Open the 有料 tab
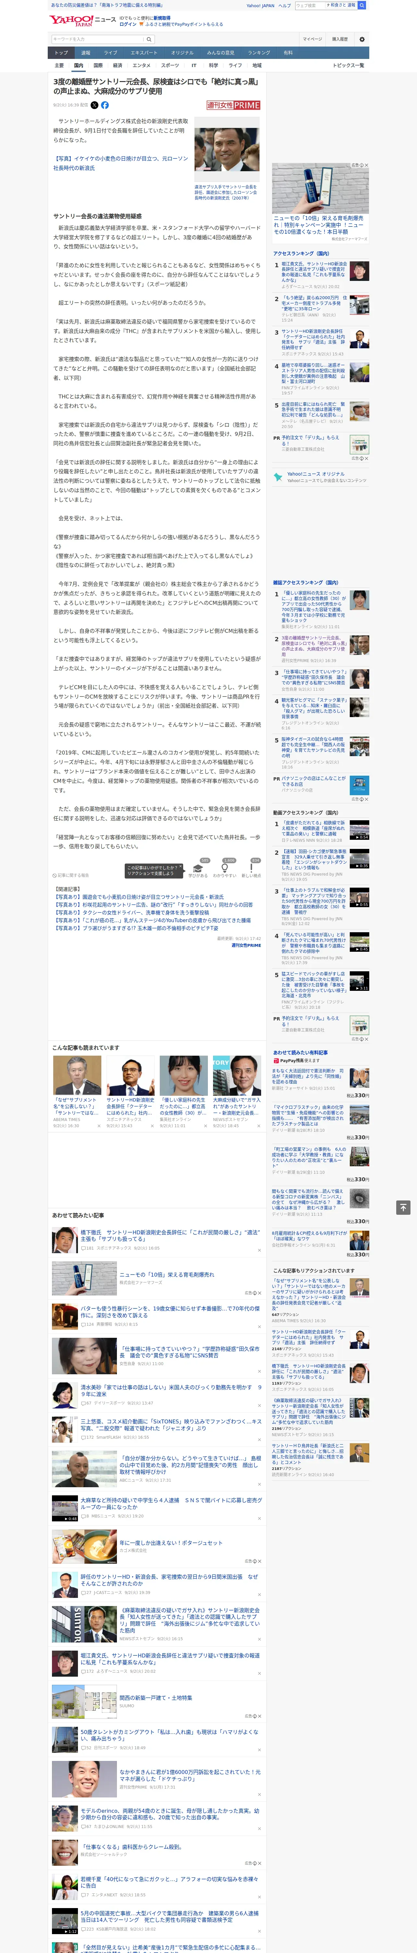Image resolution: width=417 pixels, height=1953 pixels. pos(288,53)
